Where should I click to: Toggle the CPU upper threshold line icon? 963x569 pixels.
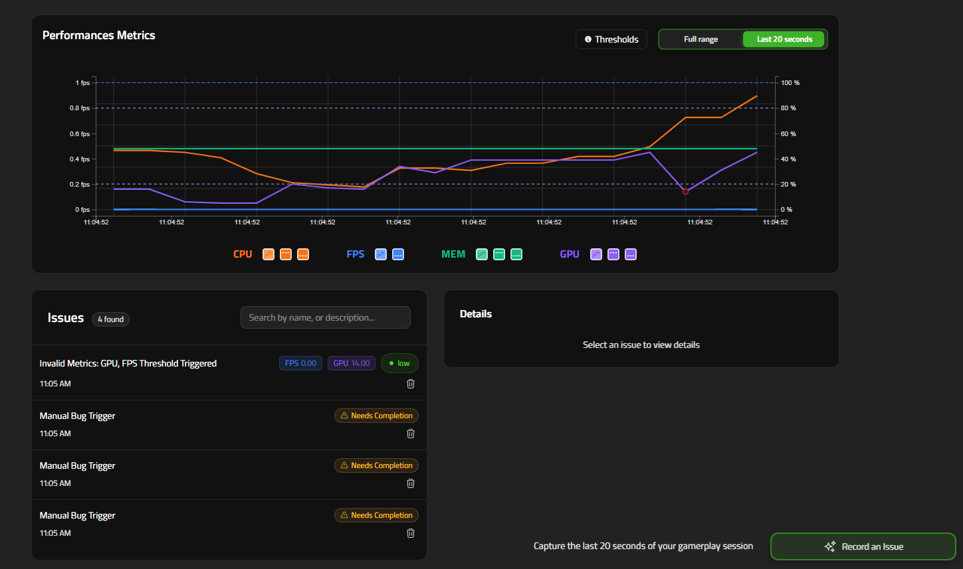(286, 254)
